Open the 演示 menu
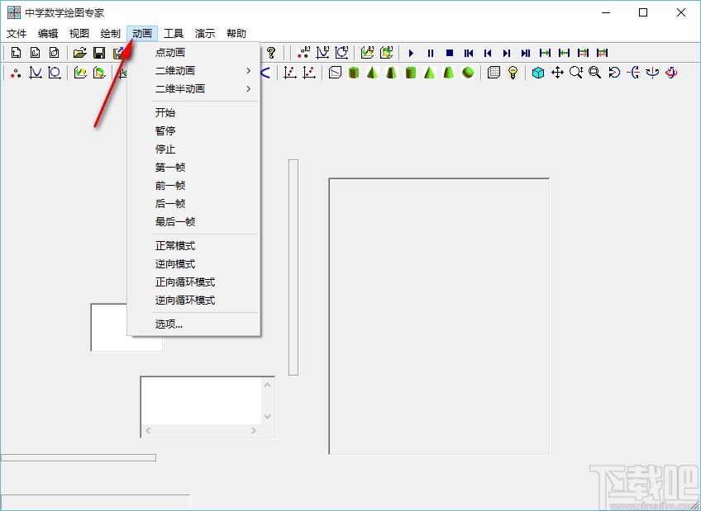 point(204,33)
